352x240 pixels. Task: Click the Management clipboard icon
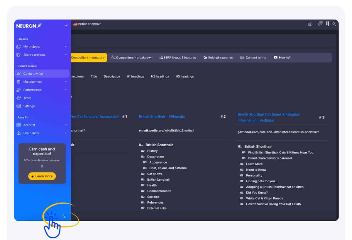pos(19,82)
